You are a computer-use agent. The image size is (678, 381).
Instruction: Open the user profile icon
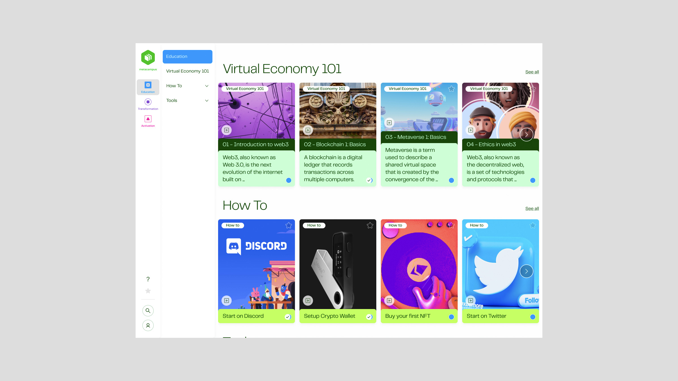click(x=148, y=325)
